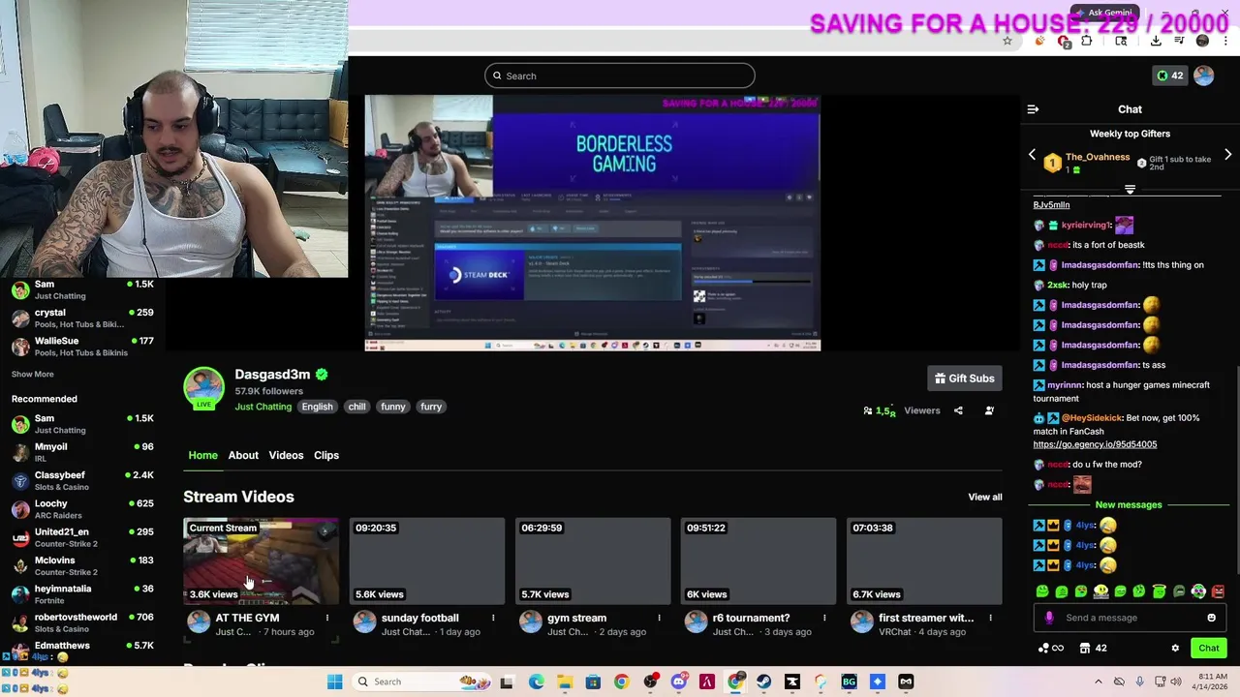Select the funny tag

(392, 407)
